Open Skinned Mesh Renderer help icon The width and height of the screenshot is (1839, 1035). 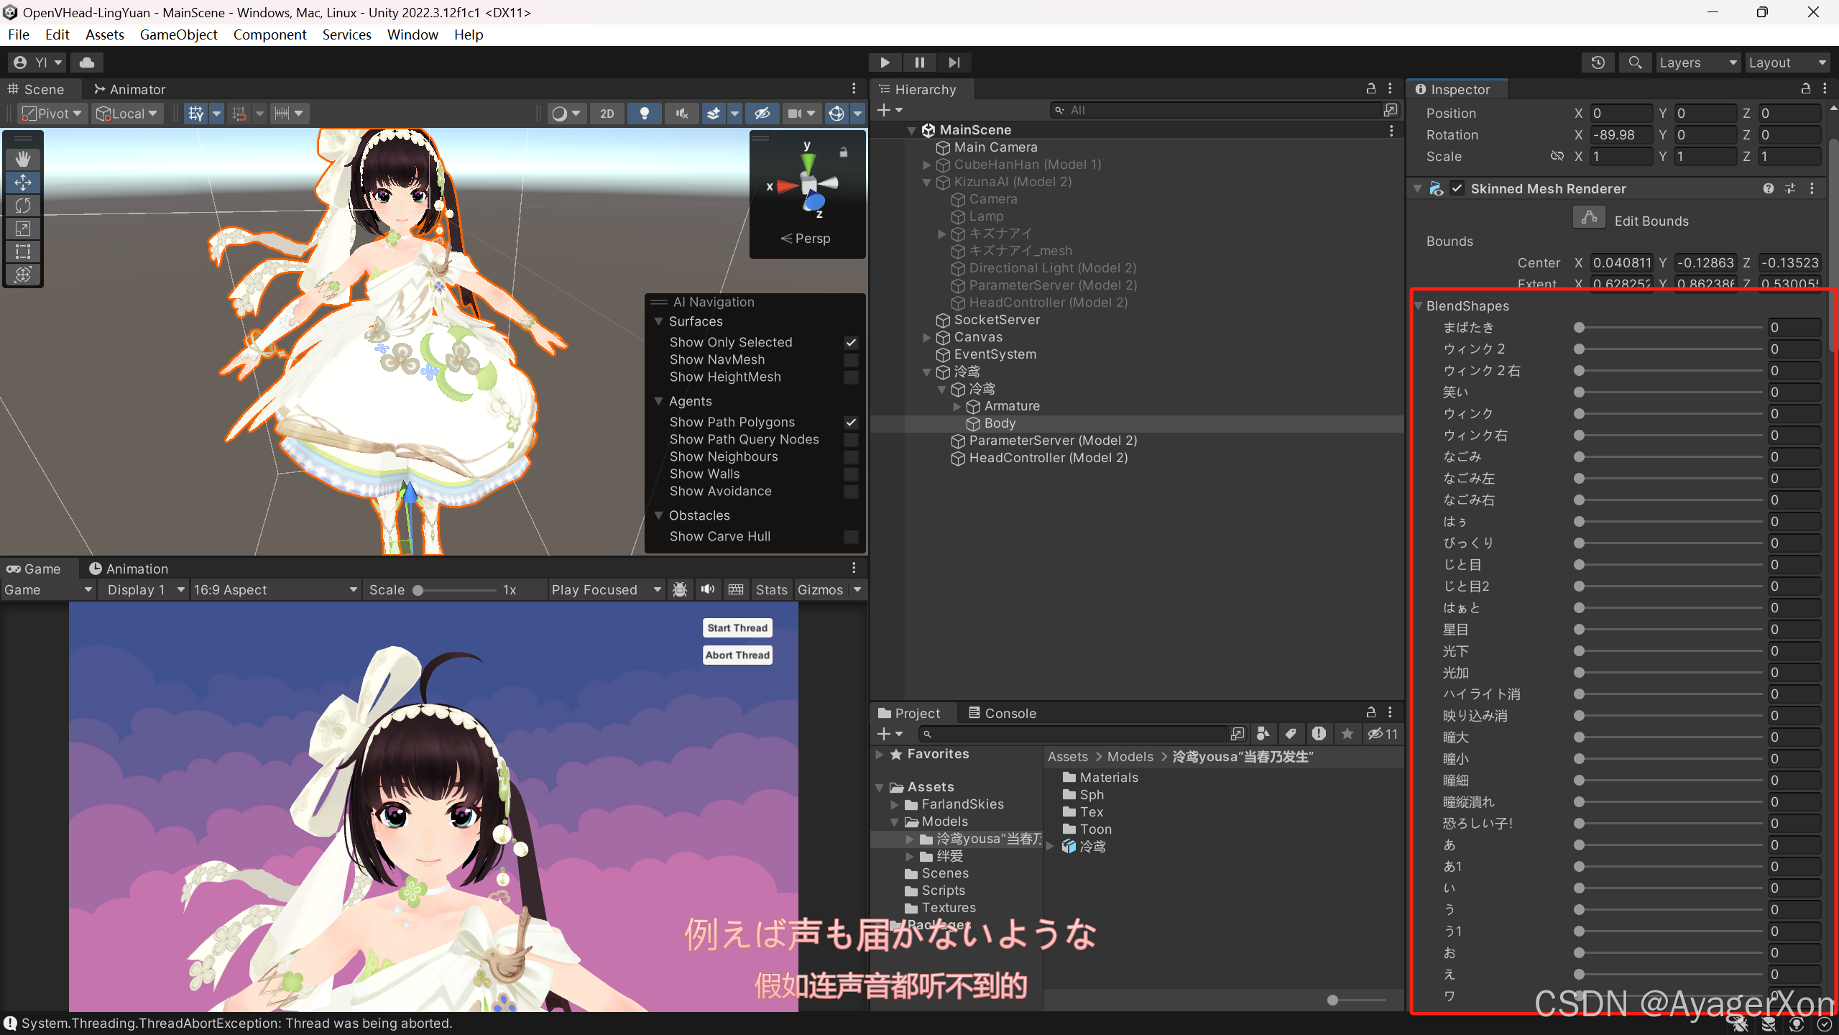(x=1769, y=188)
